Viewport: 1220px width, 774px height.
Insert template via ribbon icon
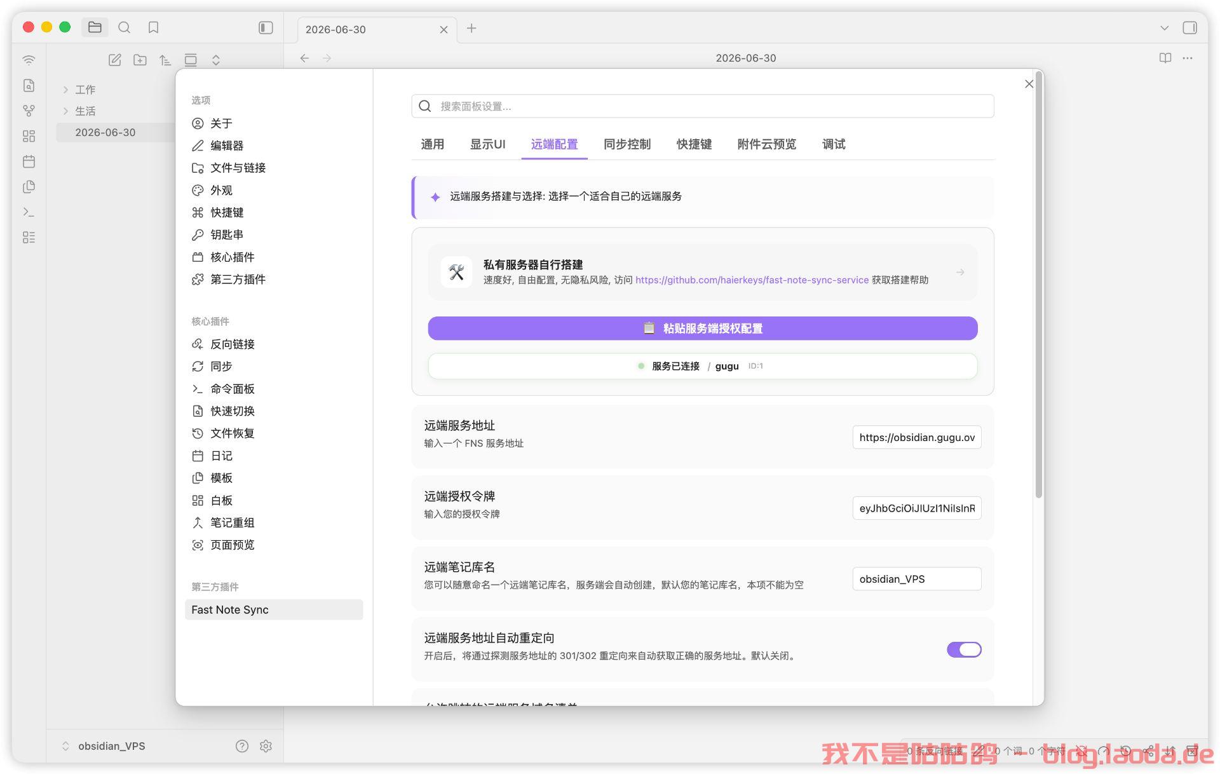click(x=29, y=187)
